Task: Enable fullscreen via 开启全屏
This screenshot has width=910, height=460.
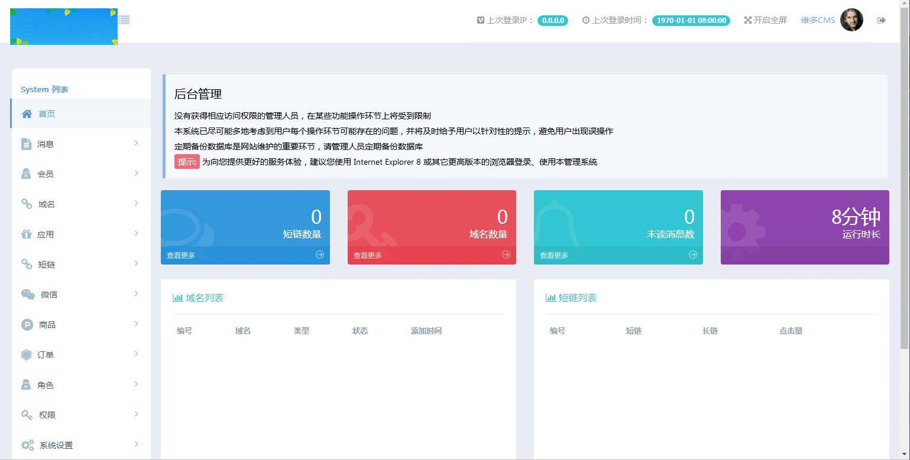Action: tap(765, 19)
